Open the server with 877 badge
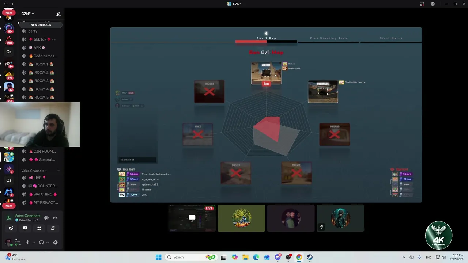Image resolution: width=468 pixels, height=263 pixels. [x=9, y=76]
